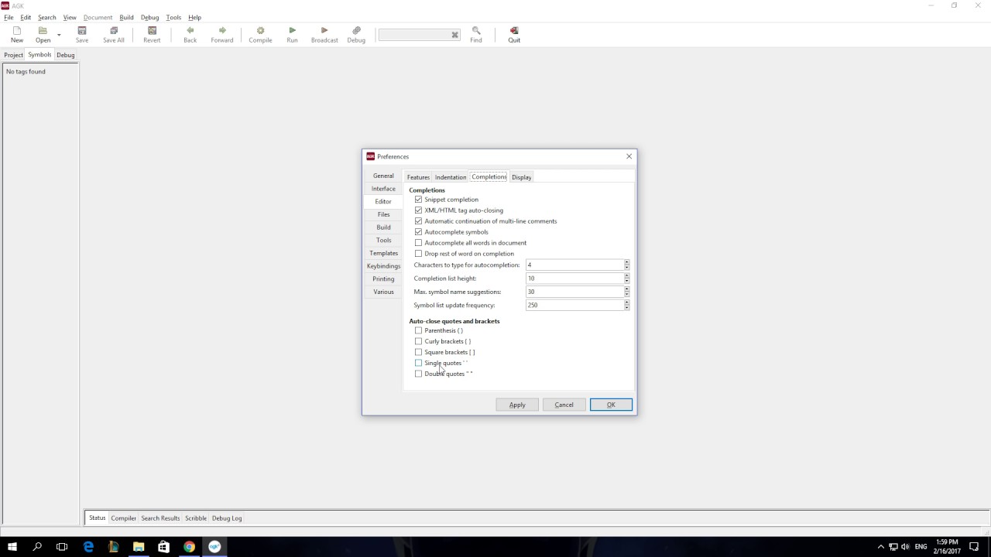Enable Autocomplete all words in document
The height and width of the screenshot is (557, 991).
pyautogui.click(x=419, y=243)
